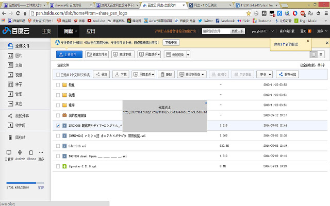Click the blue Upload File (上传文件) button
Screen dimensions: 330x206
(x=69, y=55)
